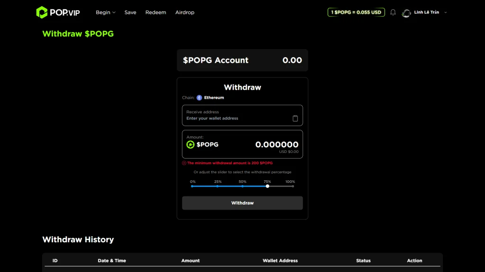This screenshot has width=485, height=272.
Task: Click the $POPG token icon
Action: tap(190, 144)
